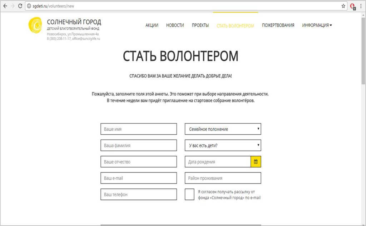
Task: Go to the Акции menu item
Action: click(152, 25)
